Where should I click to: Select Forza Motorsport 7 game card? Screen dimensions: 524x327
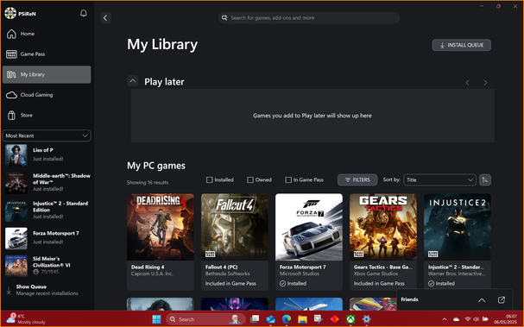coord(309,242)
